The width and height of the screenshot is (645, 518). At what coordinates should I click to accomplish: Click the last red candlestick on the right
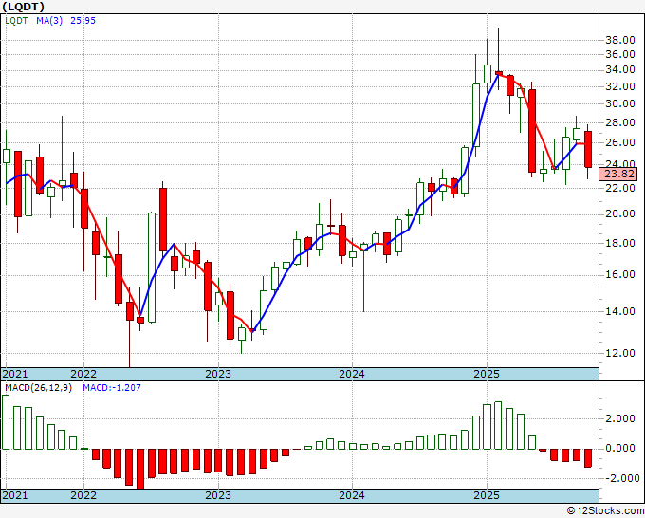[x=589, y=149]
